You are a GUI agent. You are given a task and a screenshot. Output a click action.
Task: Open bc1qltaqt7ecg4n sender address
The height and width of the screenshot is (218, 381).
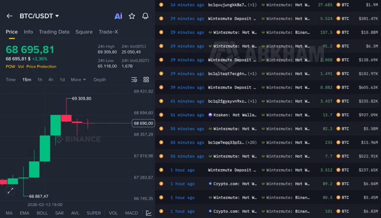[x=227, y=73]
